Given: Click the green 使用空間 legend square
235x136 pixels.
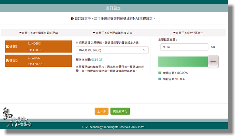Looking at the screenshot, I should 159,73.
